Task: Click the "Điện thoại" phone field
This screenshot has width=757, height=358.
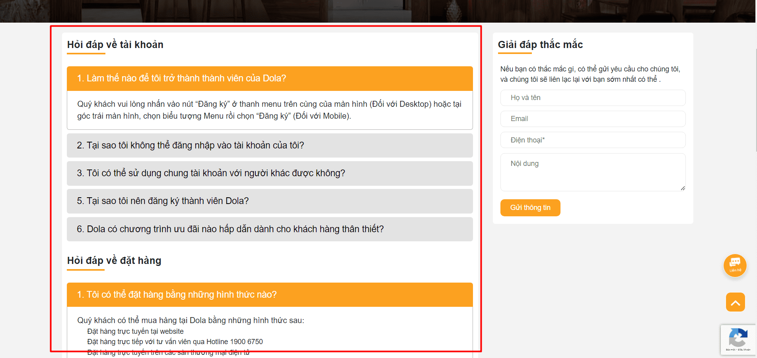Action: (x=593, y=140)
